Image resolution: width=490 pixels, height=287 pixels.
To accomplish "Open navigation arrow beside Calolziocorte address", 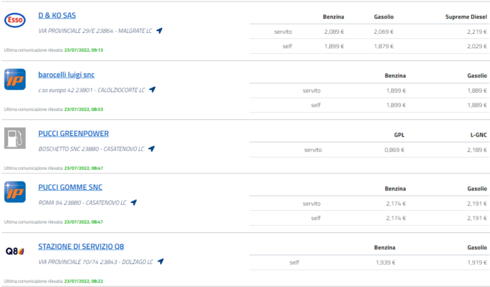I will tap(152, 89).
